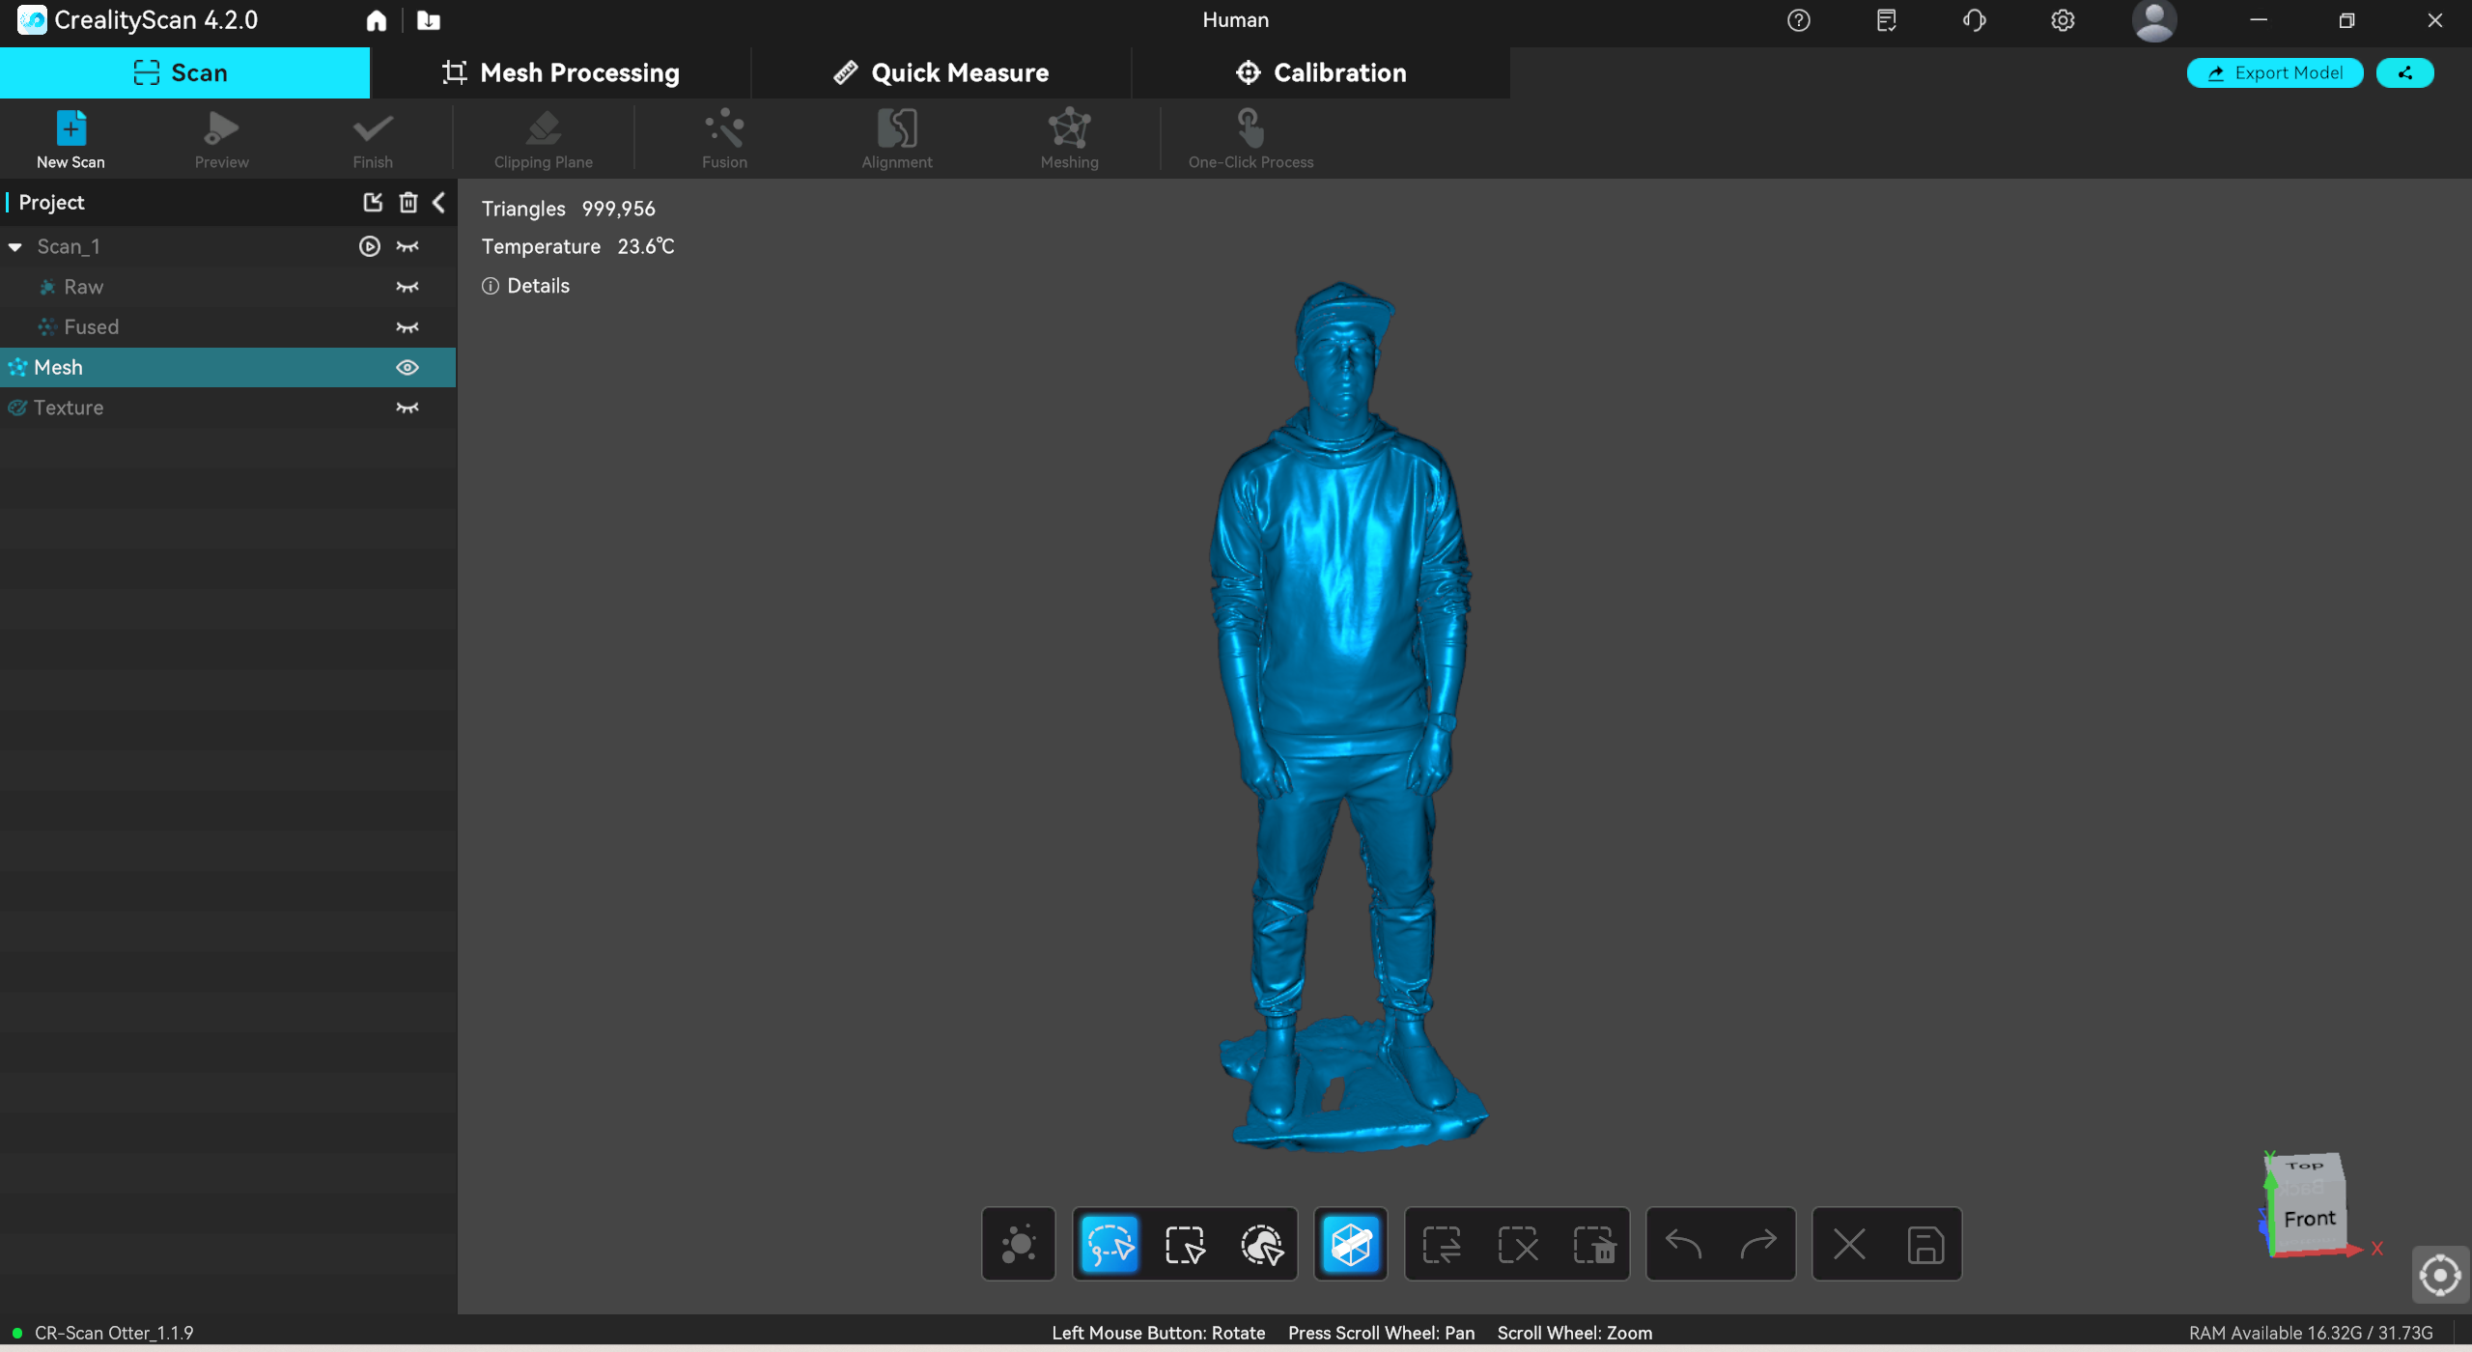Click the Export Model button
Viewport: 2472px width, 1352px height.
click(2274, 72)
